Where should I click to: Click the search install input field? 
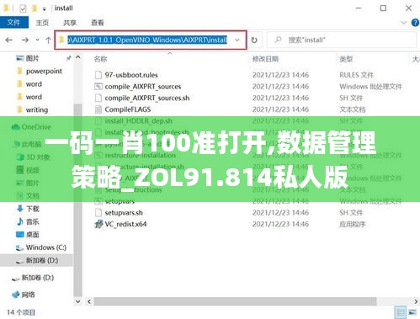342,40
